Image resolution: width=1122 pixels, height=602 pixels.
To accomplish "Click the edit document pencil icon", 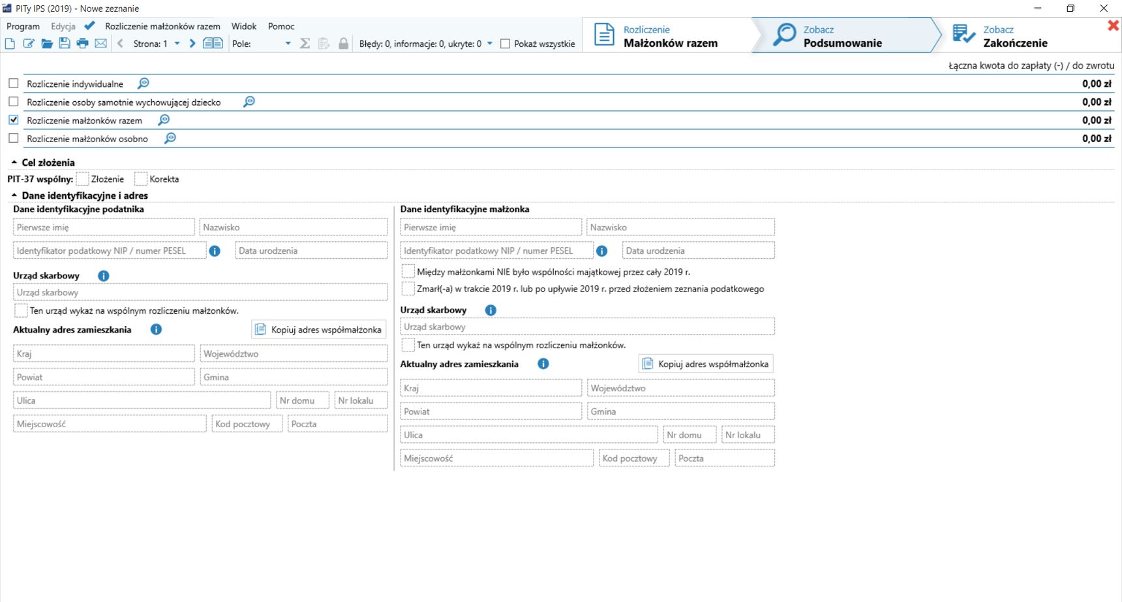I will tap(29, 44).
